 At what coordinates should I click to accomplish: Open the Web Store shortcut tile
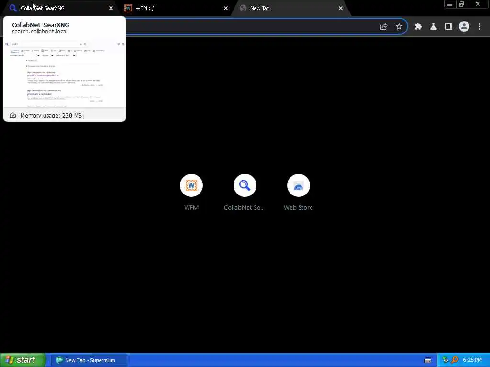tap(299, 192)
